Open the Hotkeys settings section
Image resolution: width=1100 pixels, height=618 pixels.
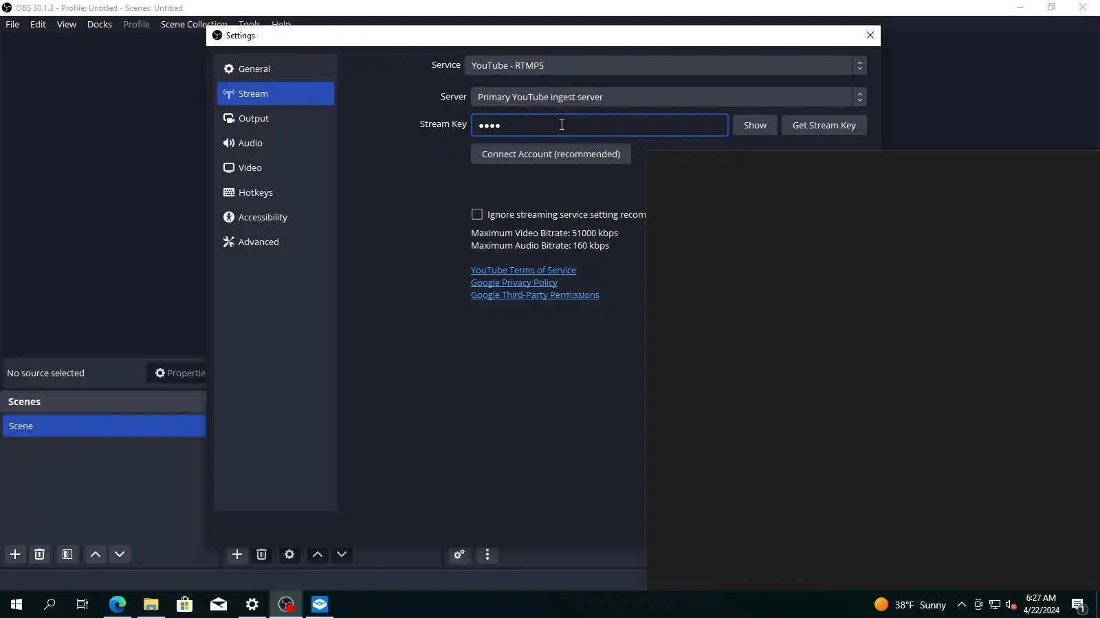click(276, 192)
